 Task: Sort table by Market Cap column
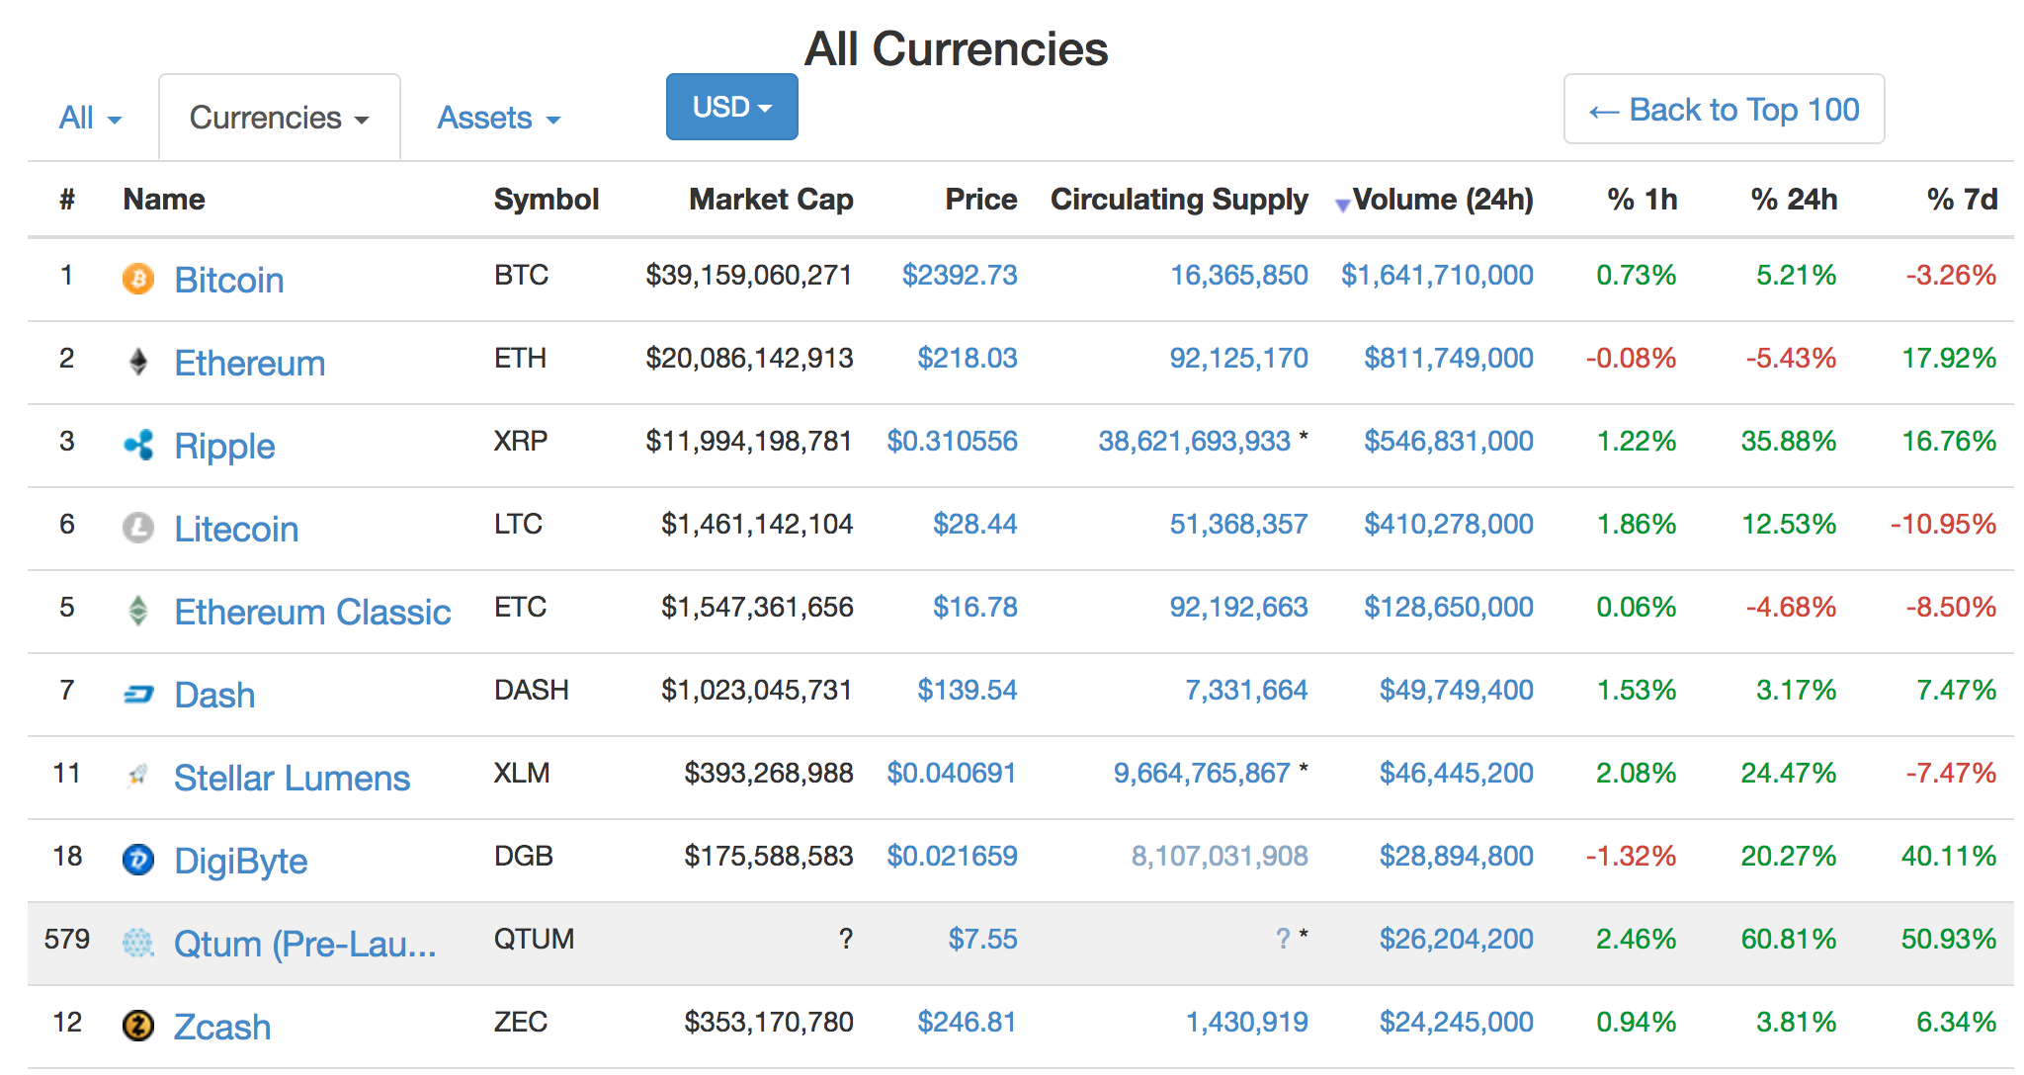click(771, 199)
